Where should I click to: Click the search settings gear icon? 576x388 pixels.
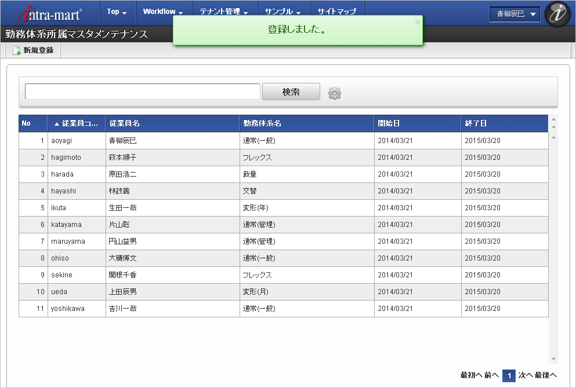[335, 91]
